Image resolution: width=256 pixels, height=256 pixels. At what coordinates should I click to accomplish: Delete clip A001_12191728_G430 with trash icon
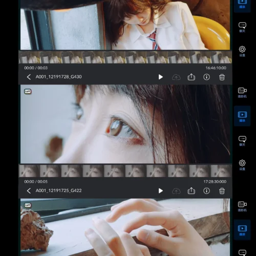click(222, 77)
